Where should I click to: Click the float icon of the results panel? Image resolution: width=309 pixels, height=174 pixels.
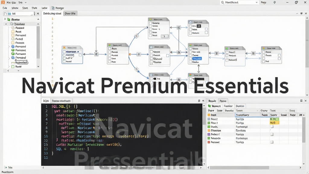click(x=301, y=101)
